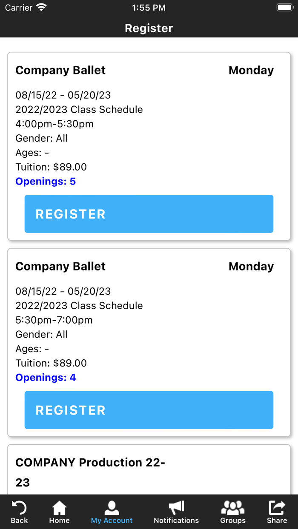The height and width of the screenshot is (529, 298).
Task: Tap the Register screen title
Action: pos(149,28)
